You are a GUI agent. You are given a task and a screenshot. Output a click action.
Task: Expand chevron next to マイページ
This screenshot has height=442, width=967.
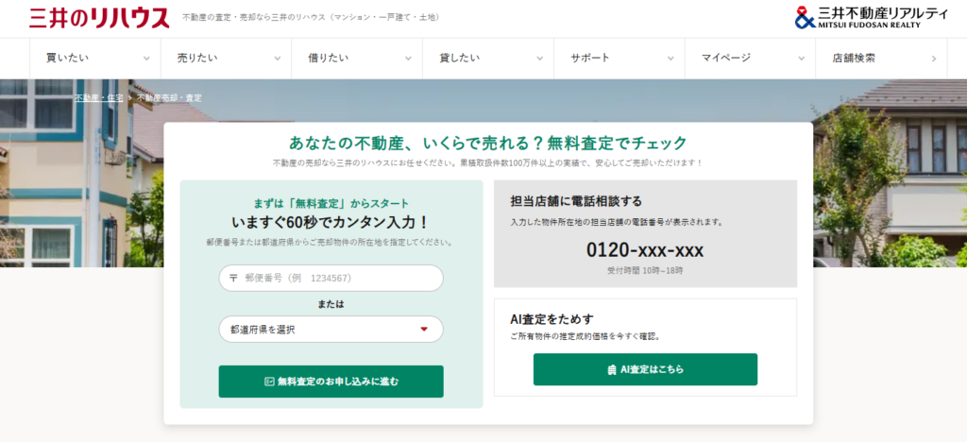[x=801, y=59]
